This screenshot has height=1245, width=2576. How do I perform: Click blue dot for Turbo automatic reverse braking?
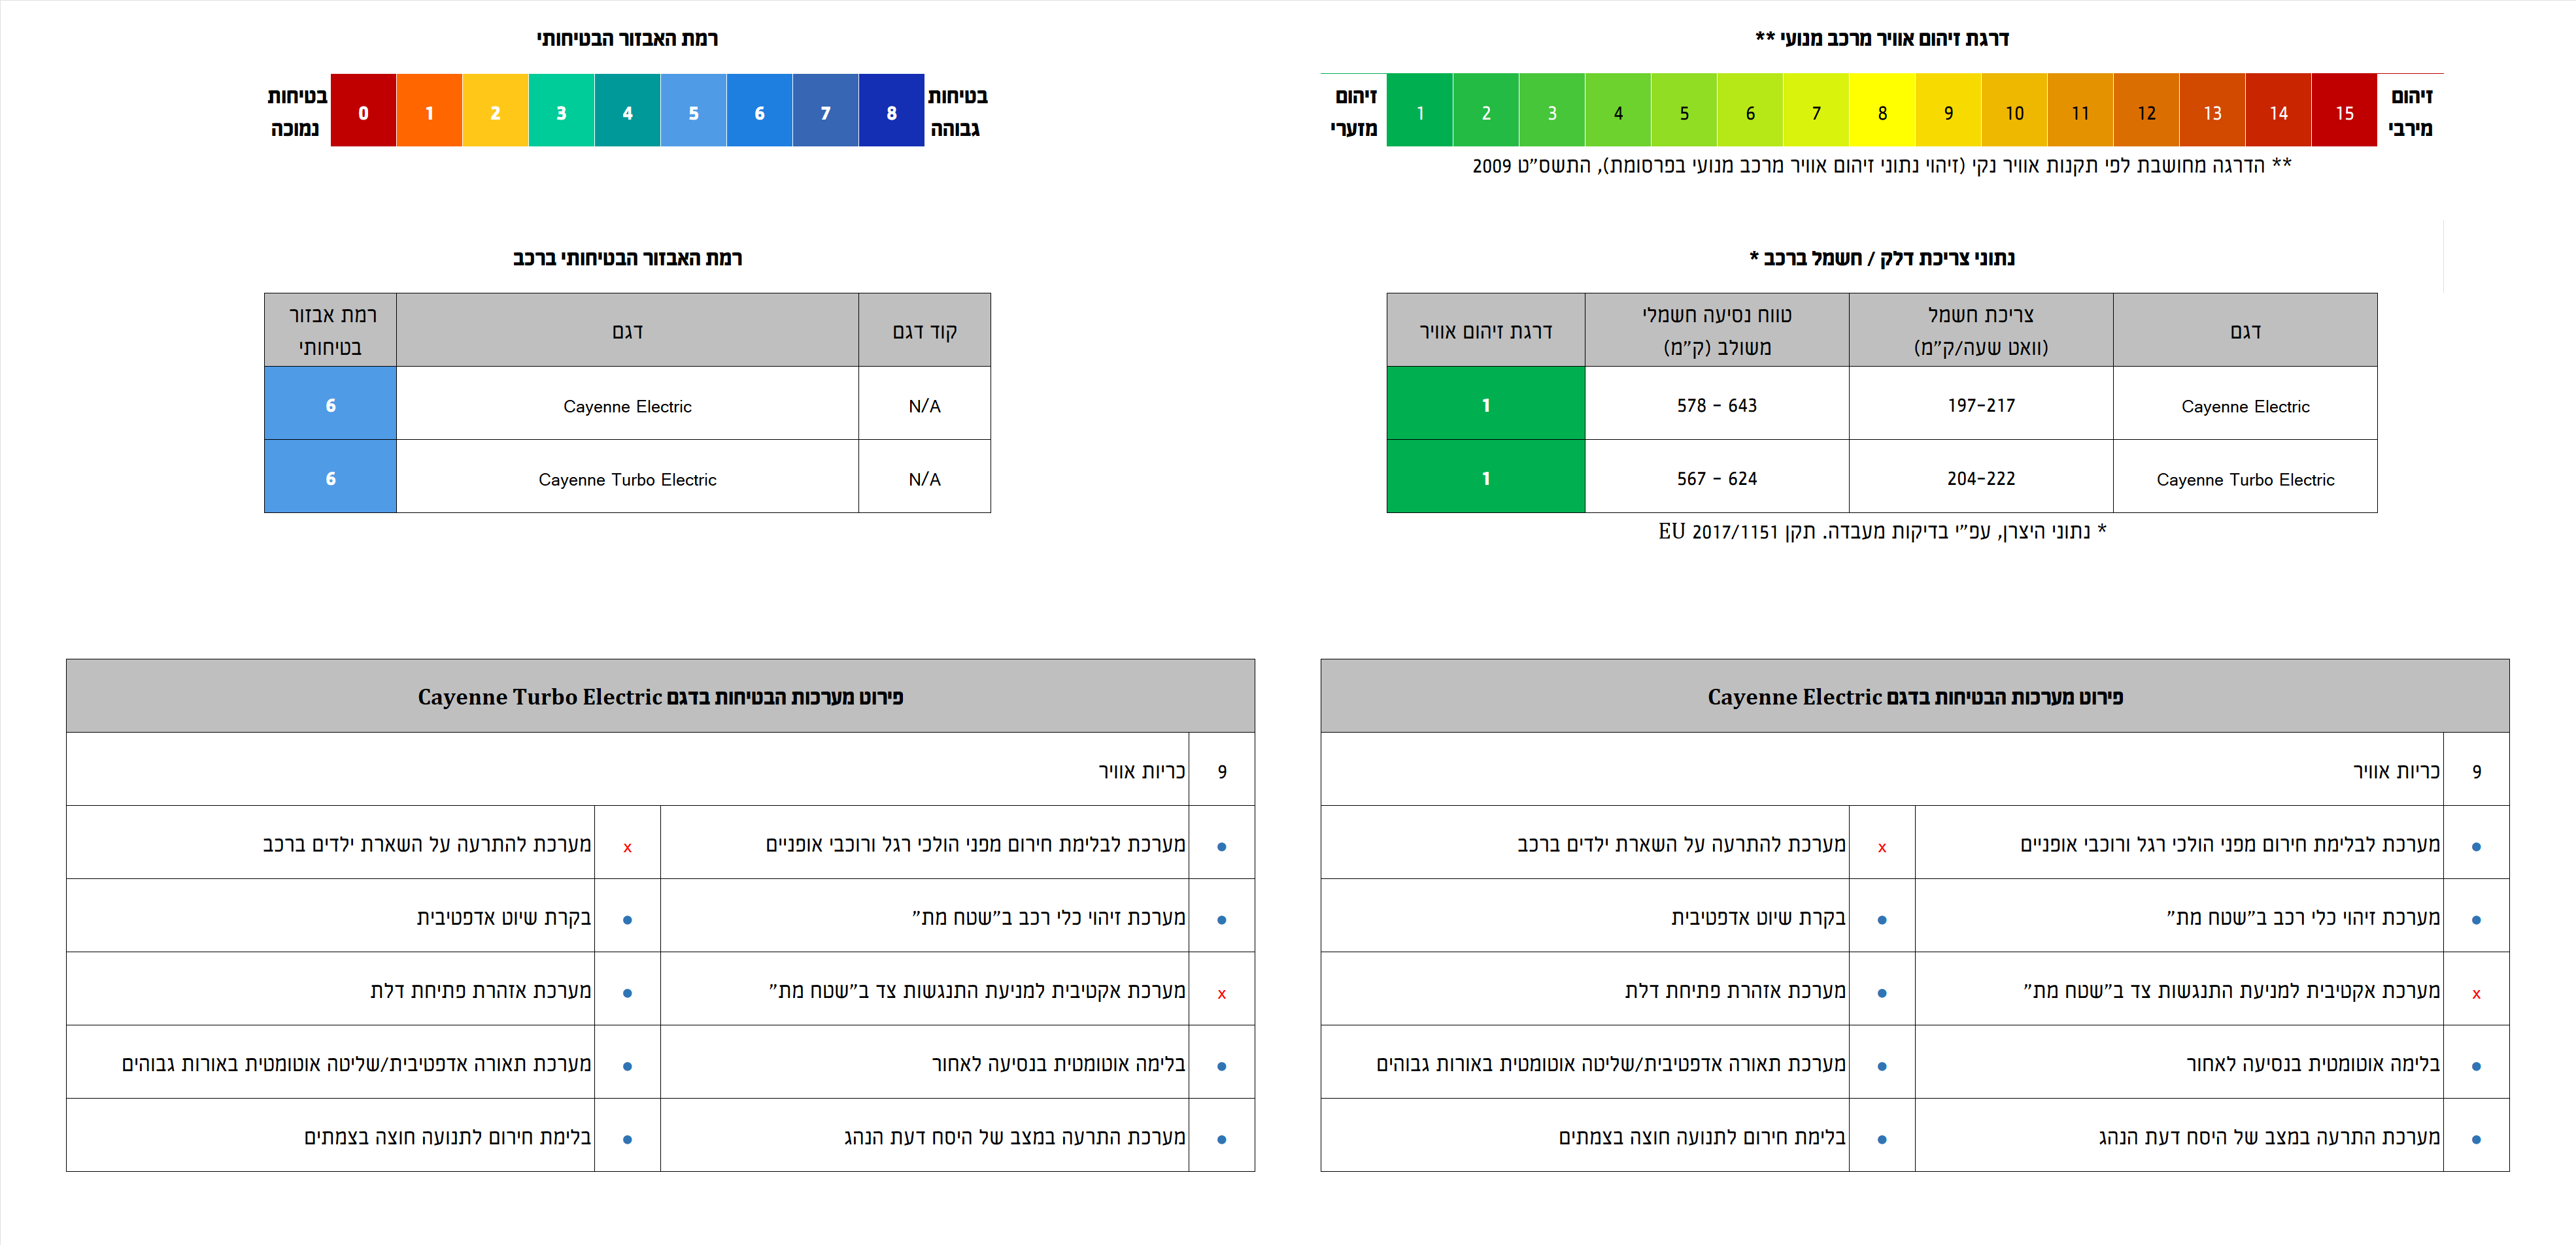coord(1221,1065)
